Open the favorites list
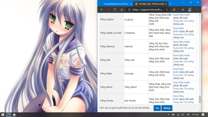 click(183, 10)
